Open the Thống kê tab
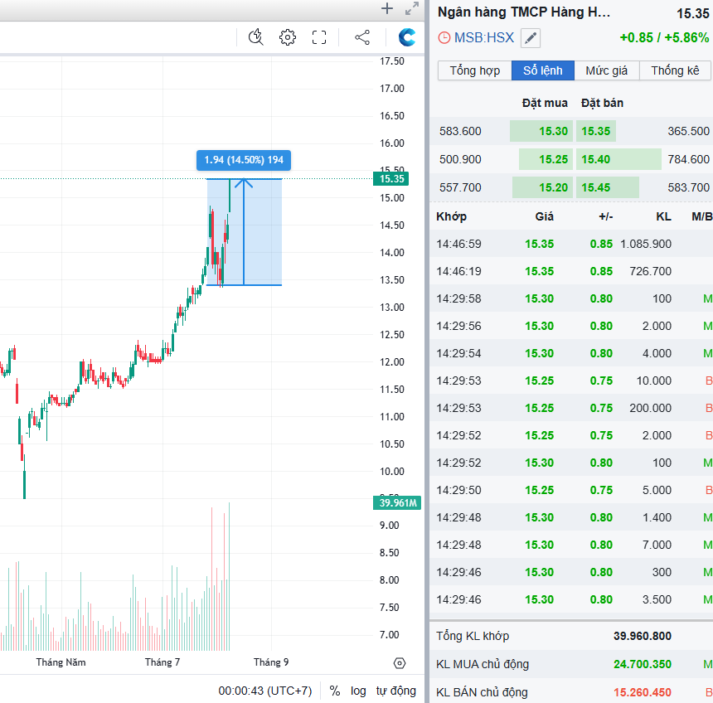Viewport: 713px width, 703px height. [675, 70]
